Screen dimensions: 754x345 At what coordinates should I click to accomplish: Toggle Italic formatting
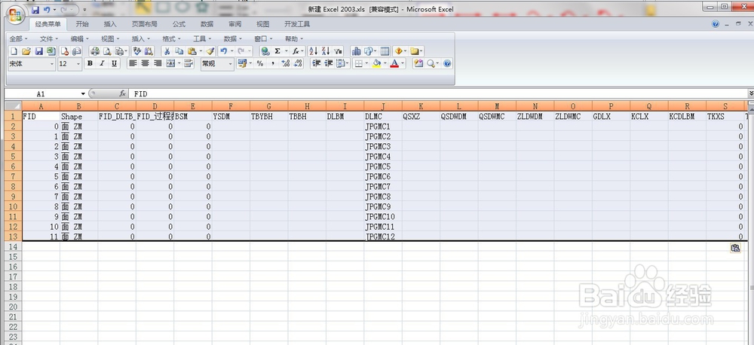point(102,63)
